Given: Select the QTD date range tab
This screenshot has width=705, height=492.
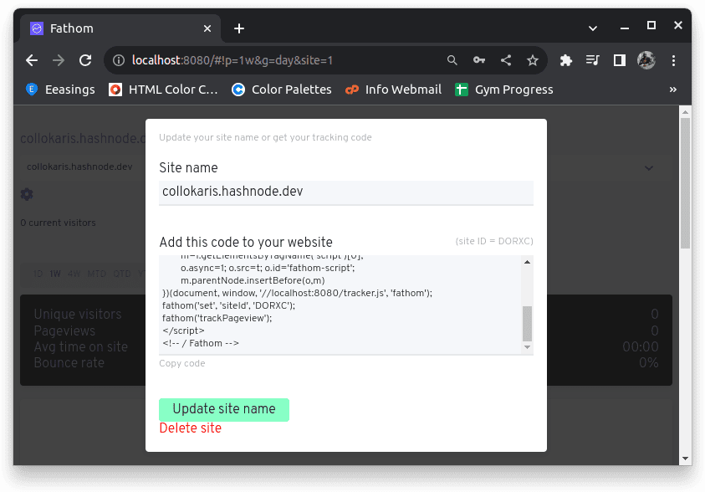Looking at the screenshot, I should coord(122,274).
